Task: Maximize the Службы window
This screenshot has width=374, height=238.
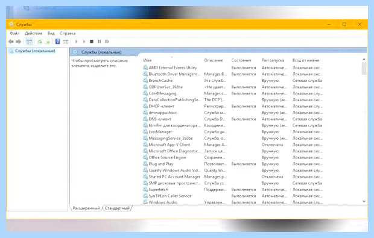Action: [344, 24]
